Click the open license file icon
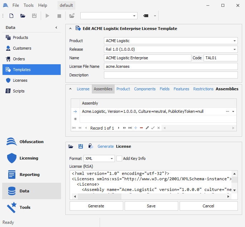245x227 pixels. pyautogui.click(x=71, y=146)
